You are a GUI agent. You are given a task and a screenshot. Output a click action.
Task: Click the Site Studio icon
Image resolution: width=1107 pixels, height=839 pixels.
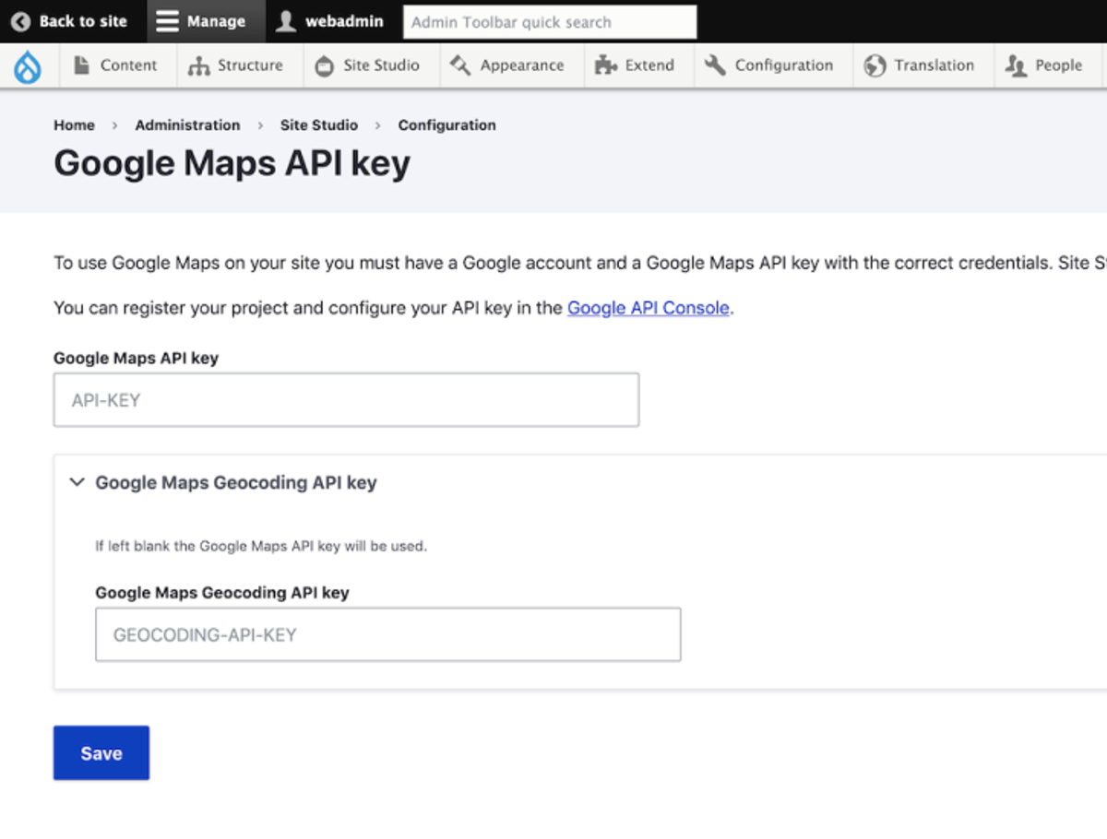324,66
